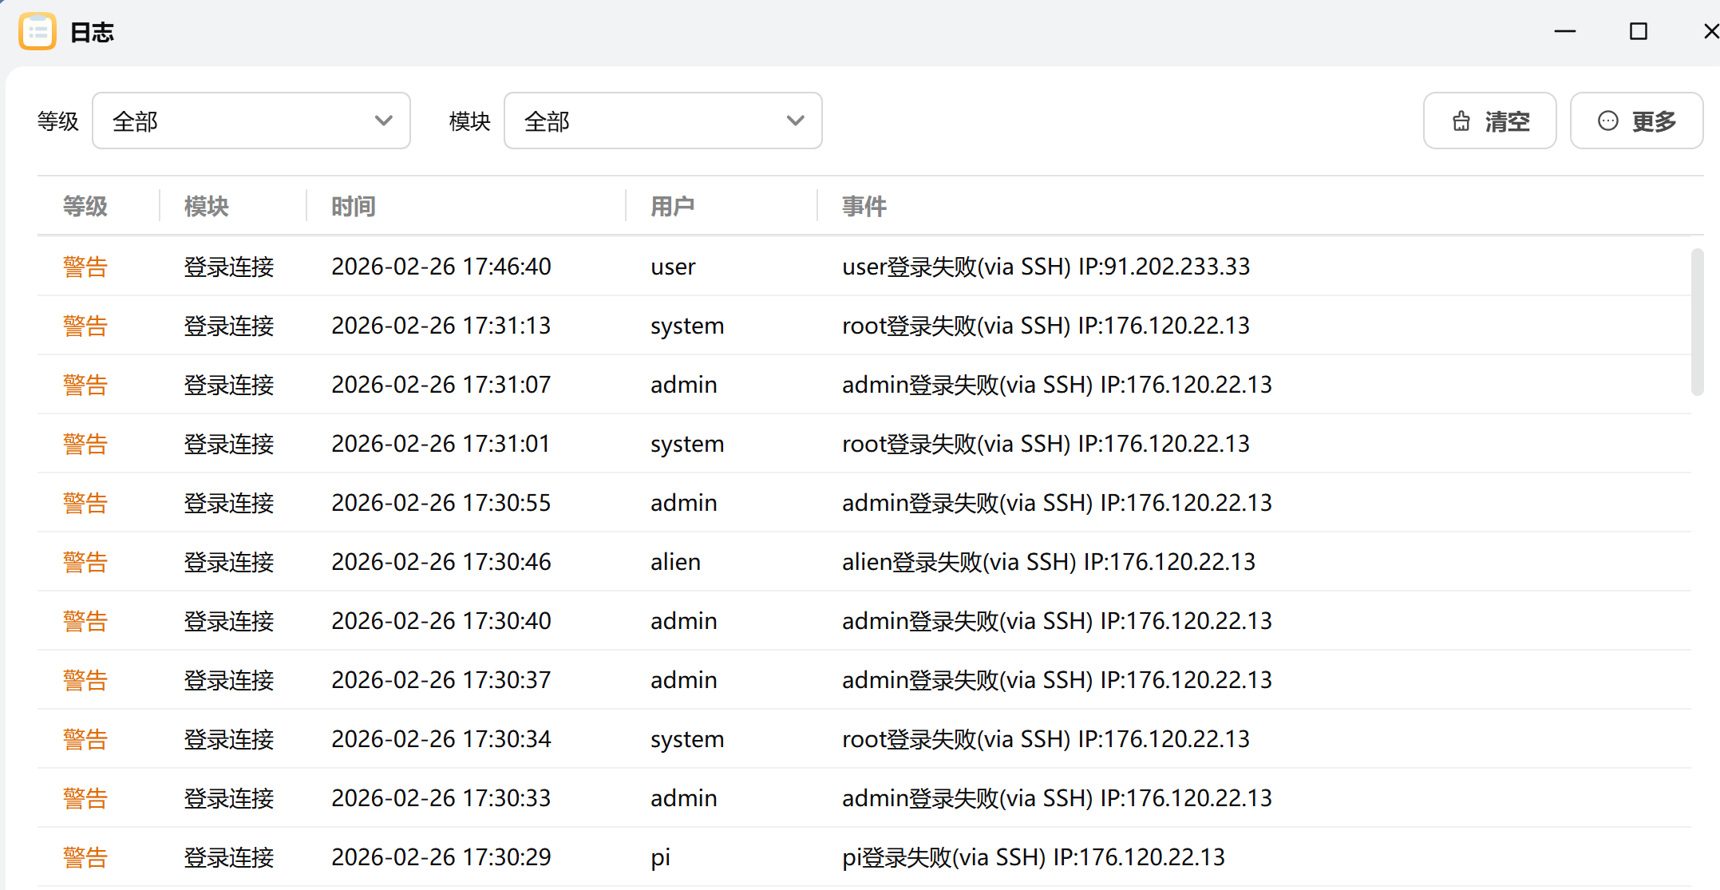Click the 用户 column header
The image size is (1720, 890).
click(672, 207)
